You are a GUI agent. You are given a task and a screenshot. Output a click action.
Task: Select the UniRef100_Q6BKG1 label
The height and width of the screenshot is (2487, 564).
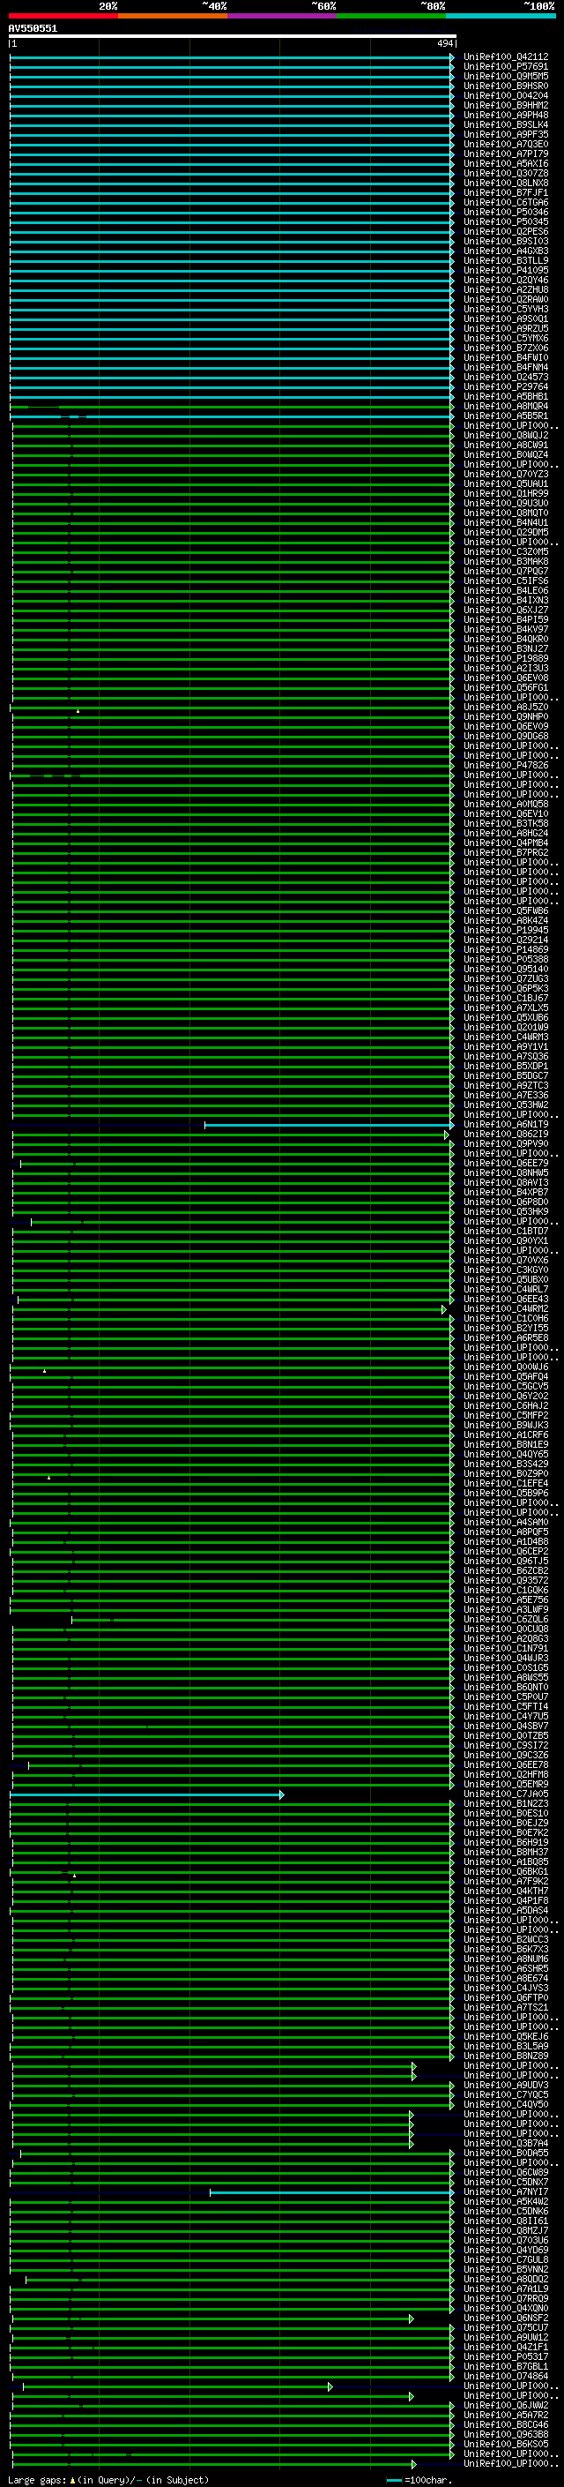click(506, 1871)
